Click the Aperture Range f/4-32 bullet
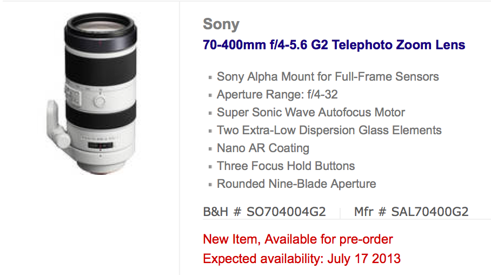491x275 pixels. [x=277, y=94]
